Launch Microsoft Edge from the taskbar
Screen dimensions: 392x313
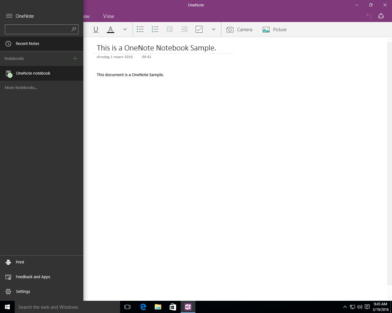(143, 307)
